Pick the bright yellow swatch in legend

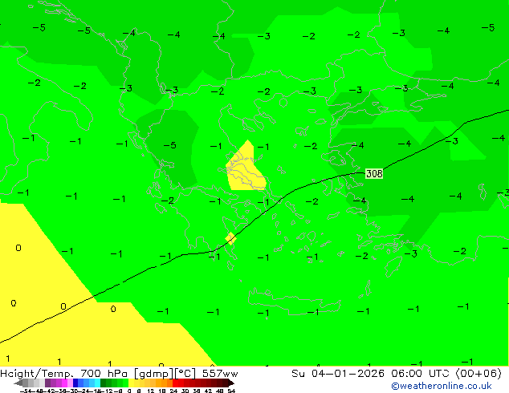pos(131,383)
